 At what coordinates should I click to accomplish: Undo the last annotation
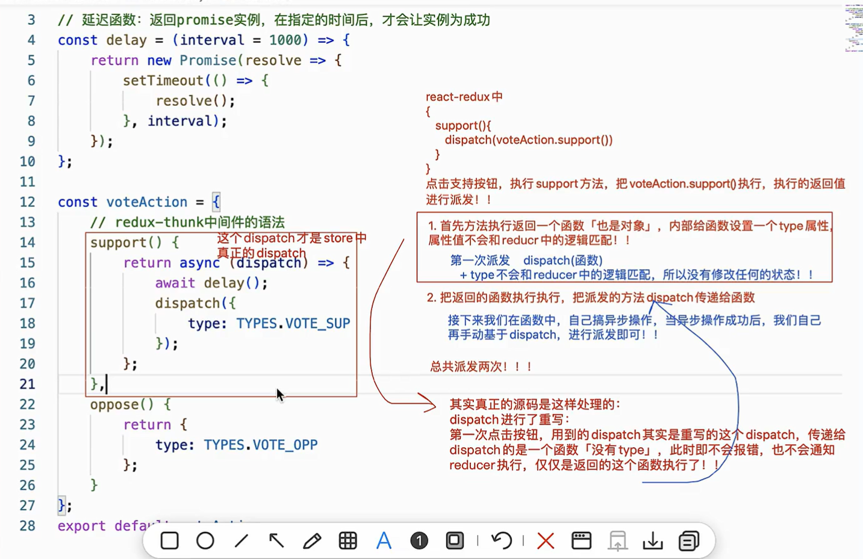[x=501, y=541]
